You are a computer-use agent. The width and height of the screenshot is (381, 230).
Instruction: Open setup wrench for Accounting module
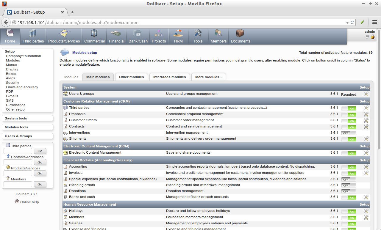tap(366, 167)
